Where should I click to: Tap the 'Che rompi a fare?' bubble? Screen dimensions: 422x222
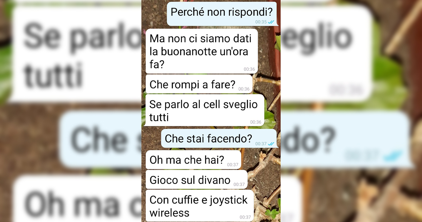pos(199,84)
